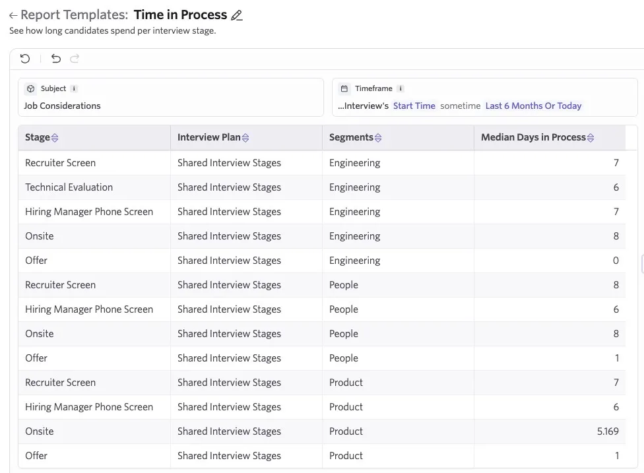Redo using the greyed redo arrow

click(x=75, y=59)
